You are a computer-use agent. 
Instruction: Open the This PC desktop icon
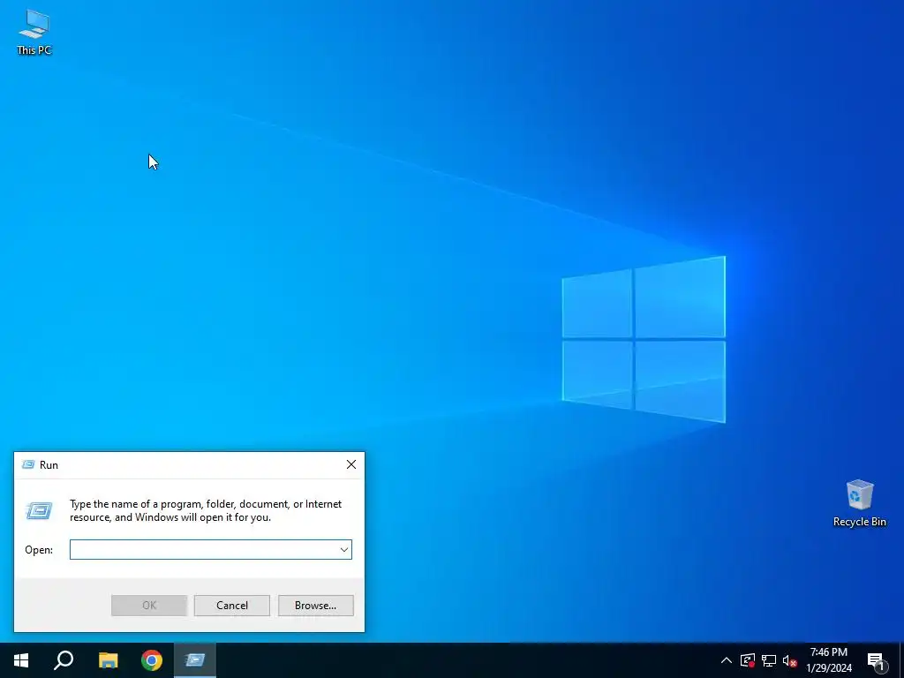pos(34,33)
